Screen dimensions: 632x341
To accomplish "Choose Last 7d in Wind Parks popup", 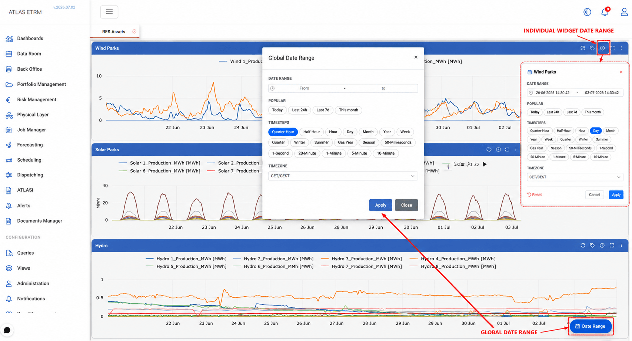I will [572, 112].
